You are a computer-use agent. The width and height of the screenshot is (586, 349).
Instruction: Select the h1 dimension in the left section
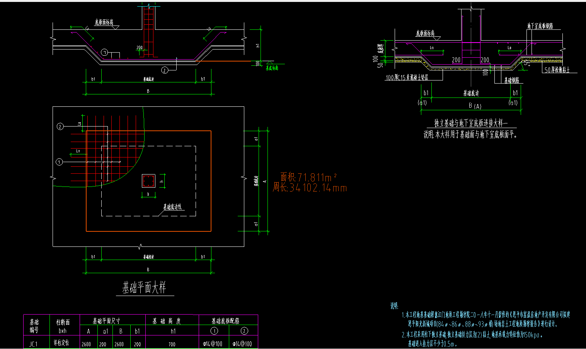258,45
